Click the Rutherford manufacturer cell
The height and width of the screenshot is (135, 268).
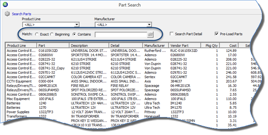coord(155,51)
